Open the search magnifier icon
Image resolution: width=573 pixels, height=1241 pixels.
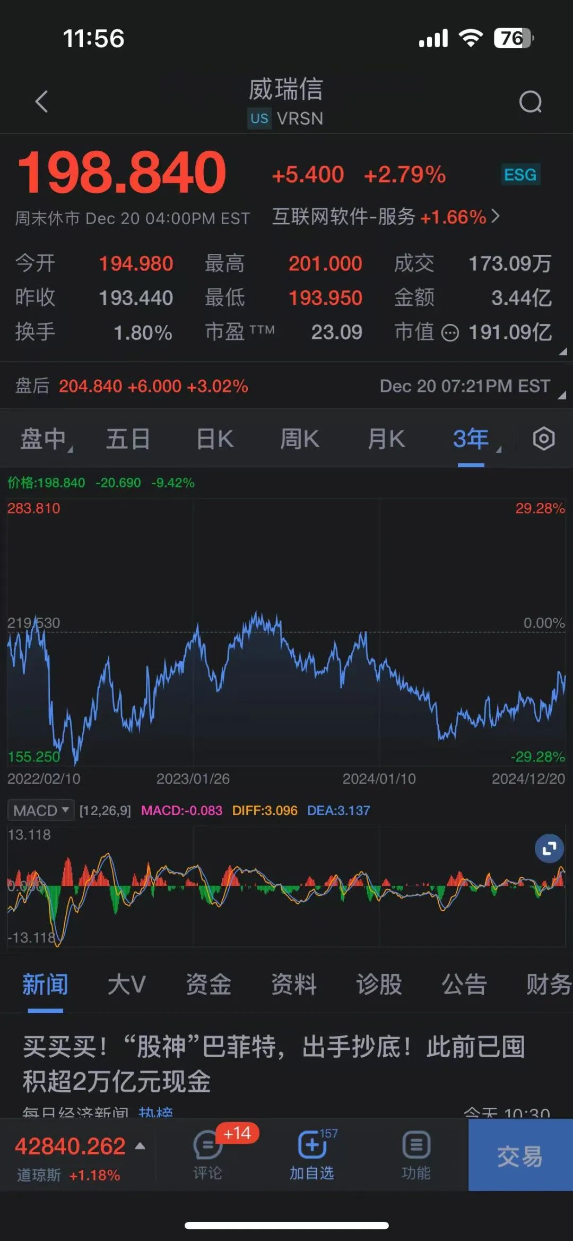(531, 101)
